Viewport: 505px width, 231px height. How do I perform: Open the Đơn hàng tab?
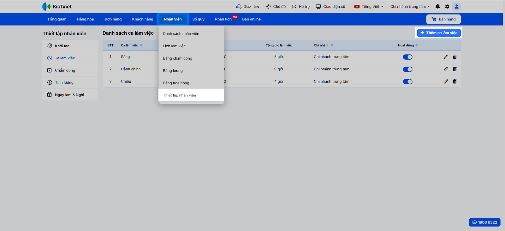113,19
